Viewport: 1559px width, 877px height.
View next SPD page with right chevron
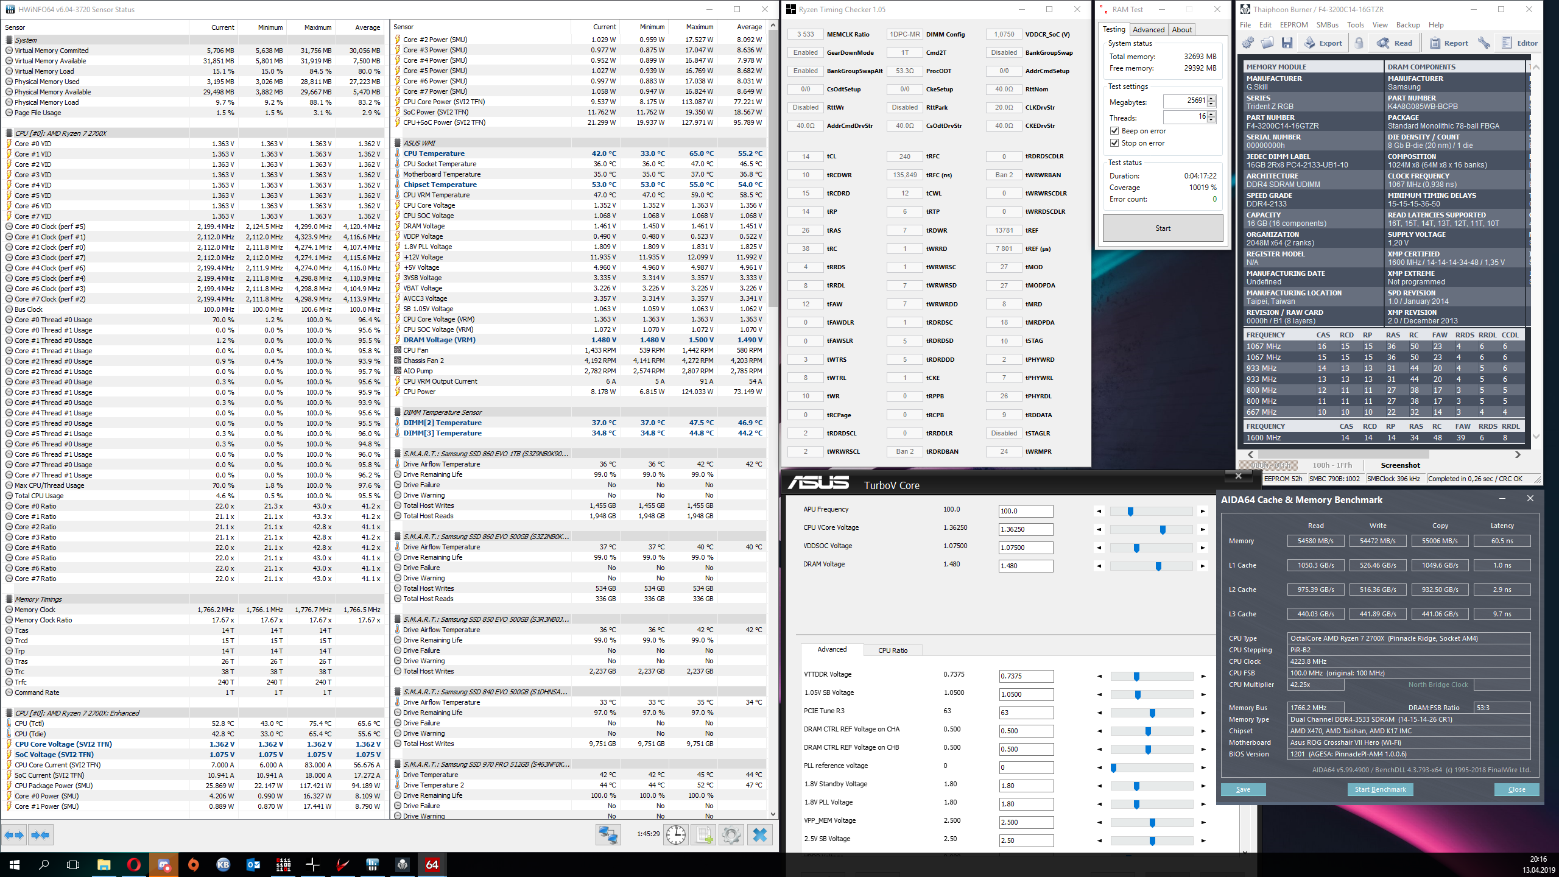[1517, 454]
